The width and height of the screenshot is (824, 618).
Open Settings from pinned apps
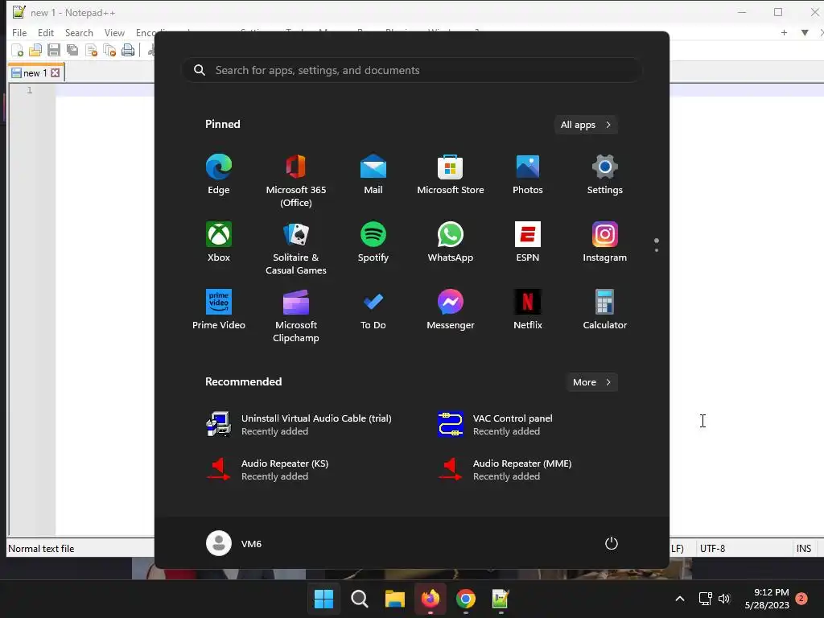tap(605, 175)
